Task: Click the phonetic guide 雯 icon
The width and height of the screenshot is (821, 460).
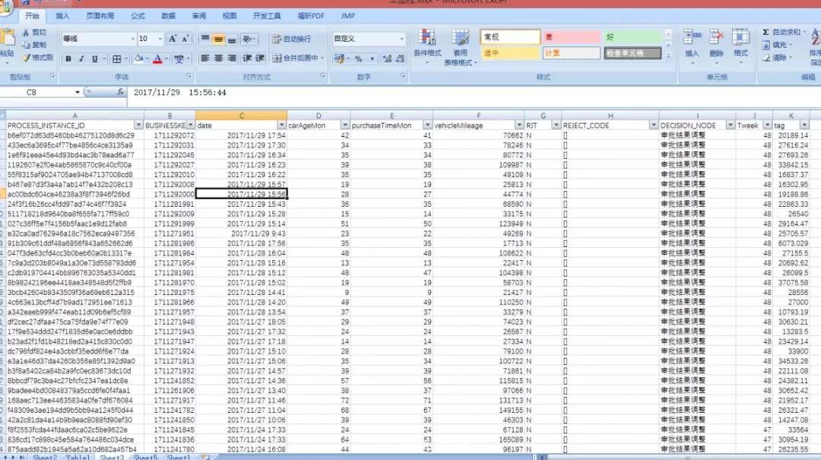Action: (179, 59)
